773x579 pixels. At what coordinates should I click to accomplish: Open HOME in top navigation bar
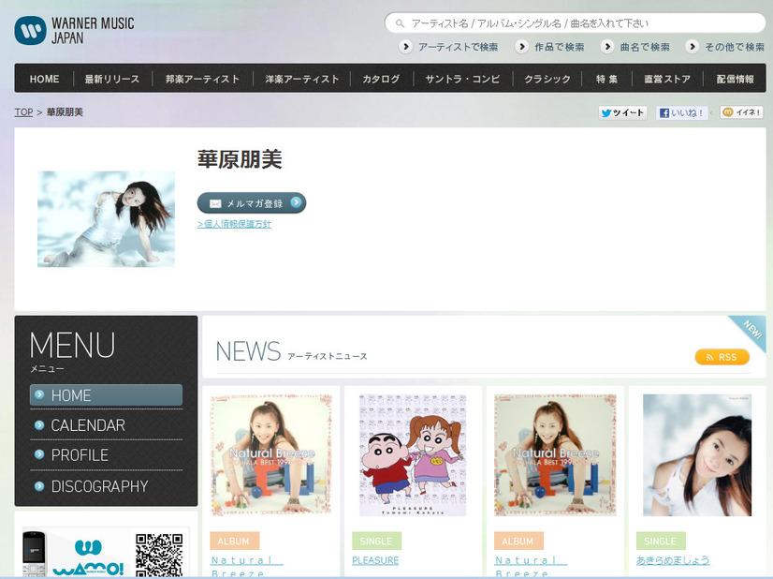click(44, 79)
